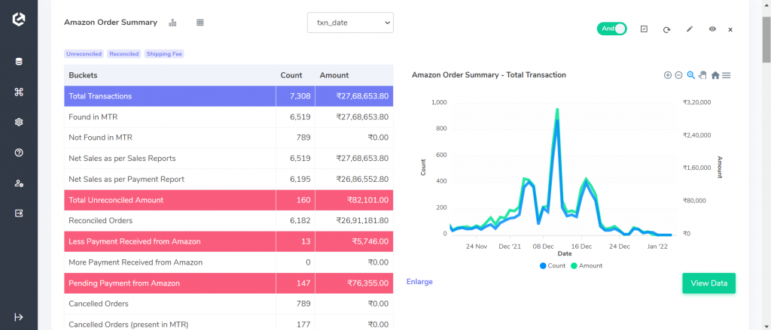Image resolution: width=771 pixels, height=330 pixels.
Task: Click the Enlarge link
Action: [419, 282]
